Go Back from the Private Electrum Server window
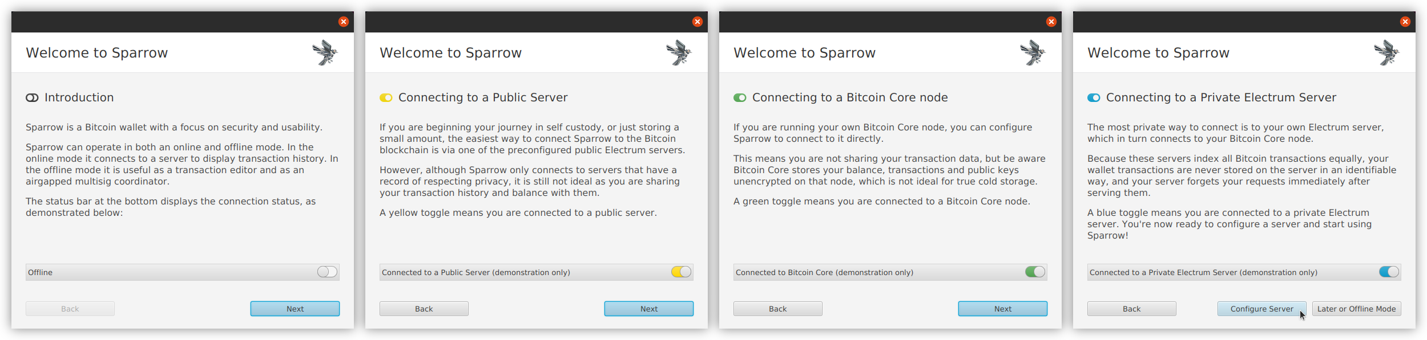The image size is (1427, 340). coord(1132,309)
